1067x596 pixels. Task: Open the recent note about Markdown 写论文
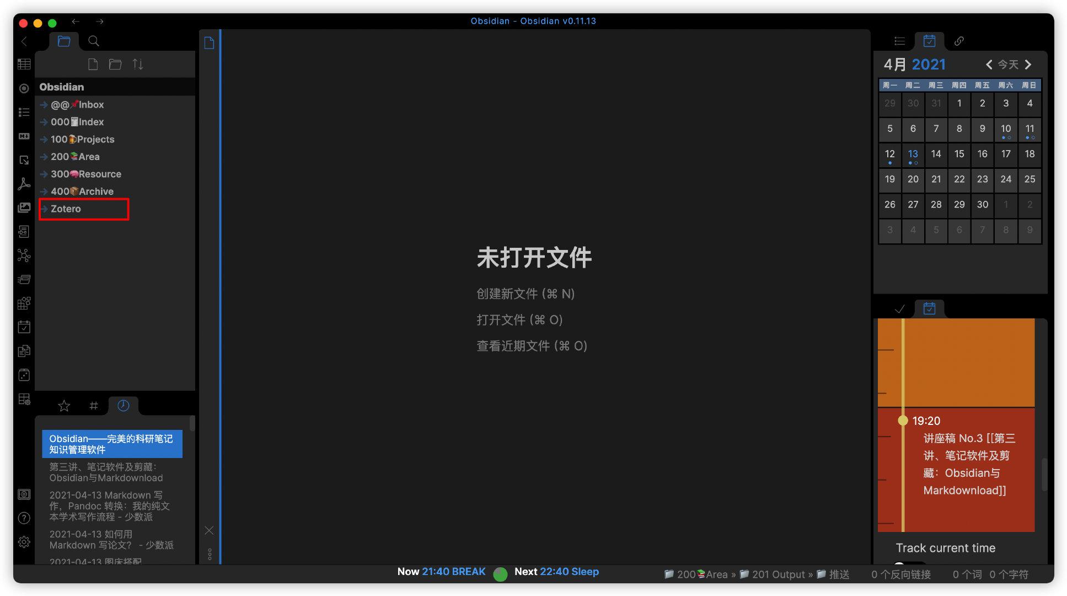point(110,540)
